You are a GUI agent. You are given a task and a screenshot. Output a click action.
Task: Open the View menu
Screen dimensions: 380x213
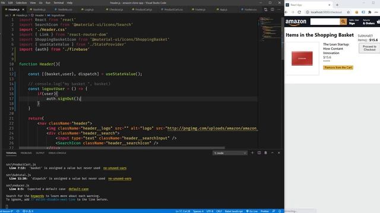pos(33,3)
